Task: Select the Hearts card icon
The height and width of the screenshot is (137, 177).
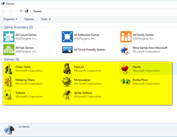Action: pyautogui.click(x=125, y=69)
